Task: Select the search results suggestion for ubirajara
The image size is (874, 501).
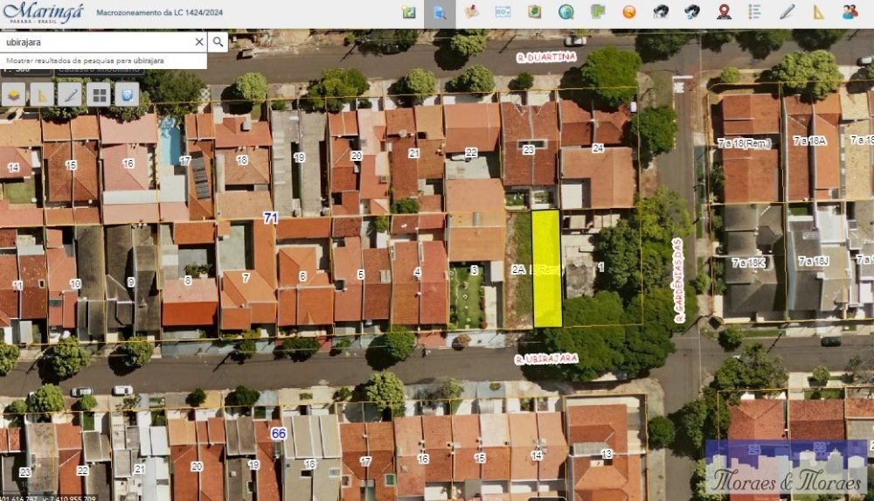Action: (x=85, y=60)
